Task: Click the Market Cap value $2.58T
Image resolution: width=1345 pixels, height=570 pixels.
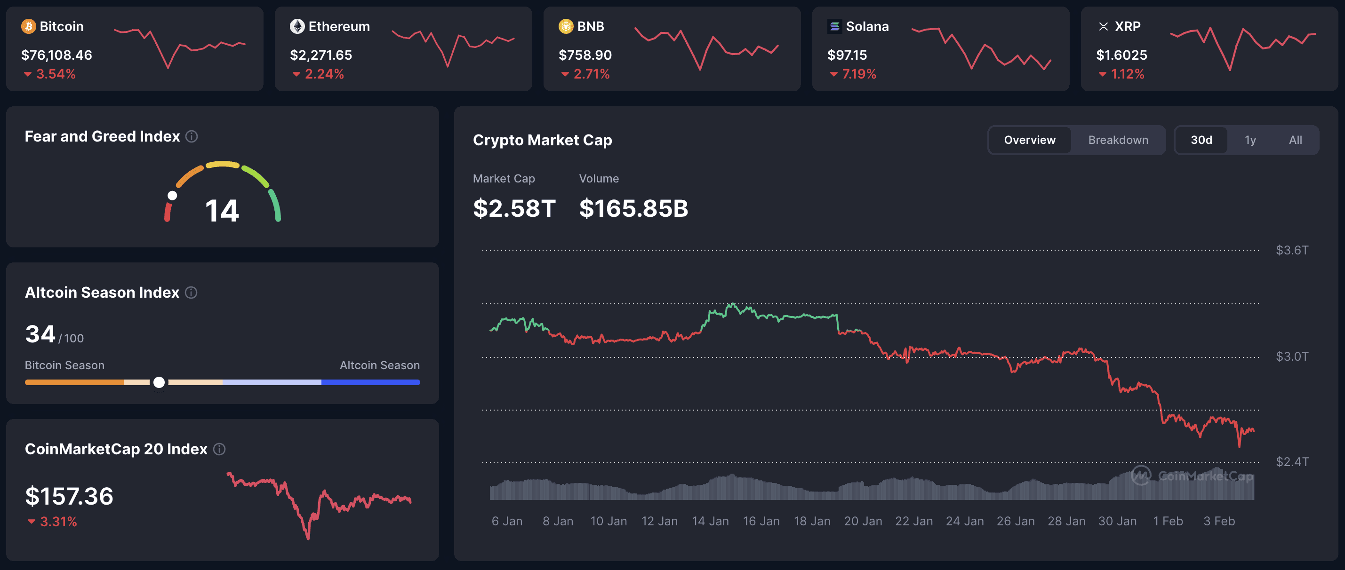Action: coord(514,208)
